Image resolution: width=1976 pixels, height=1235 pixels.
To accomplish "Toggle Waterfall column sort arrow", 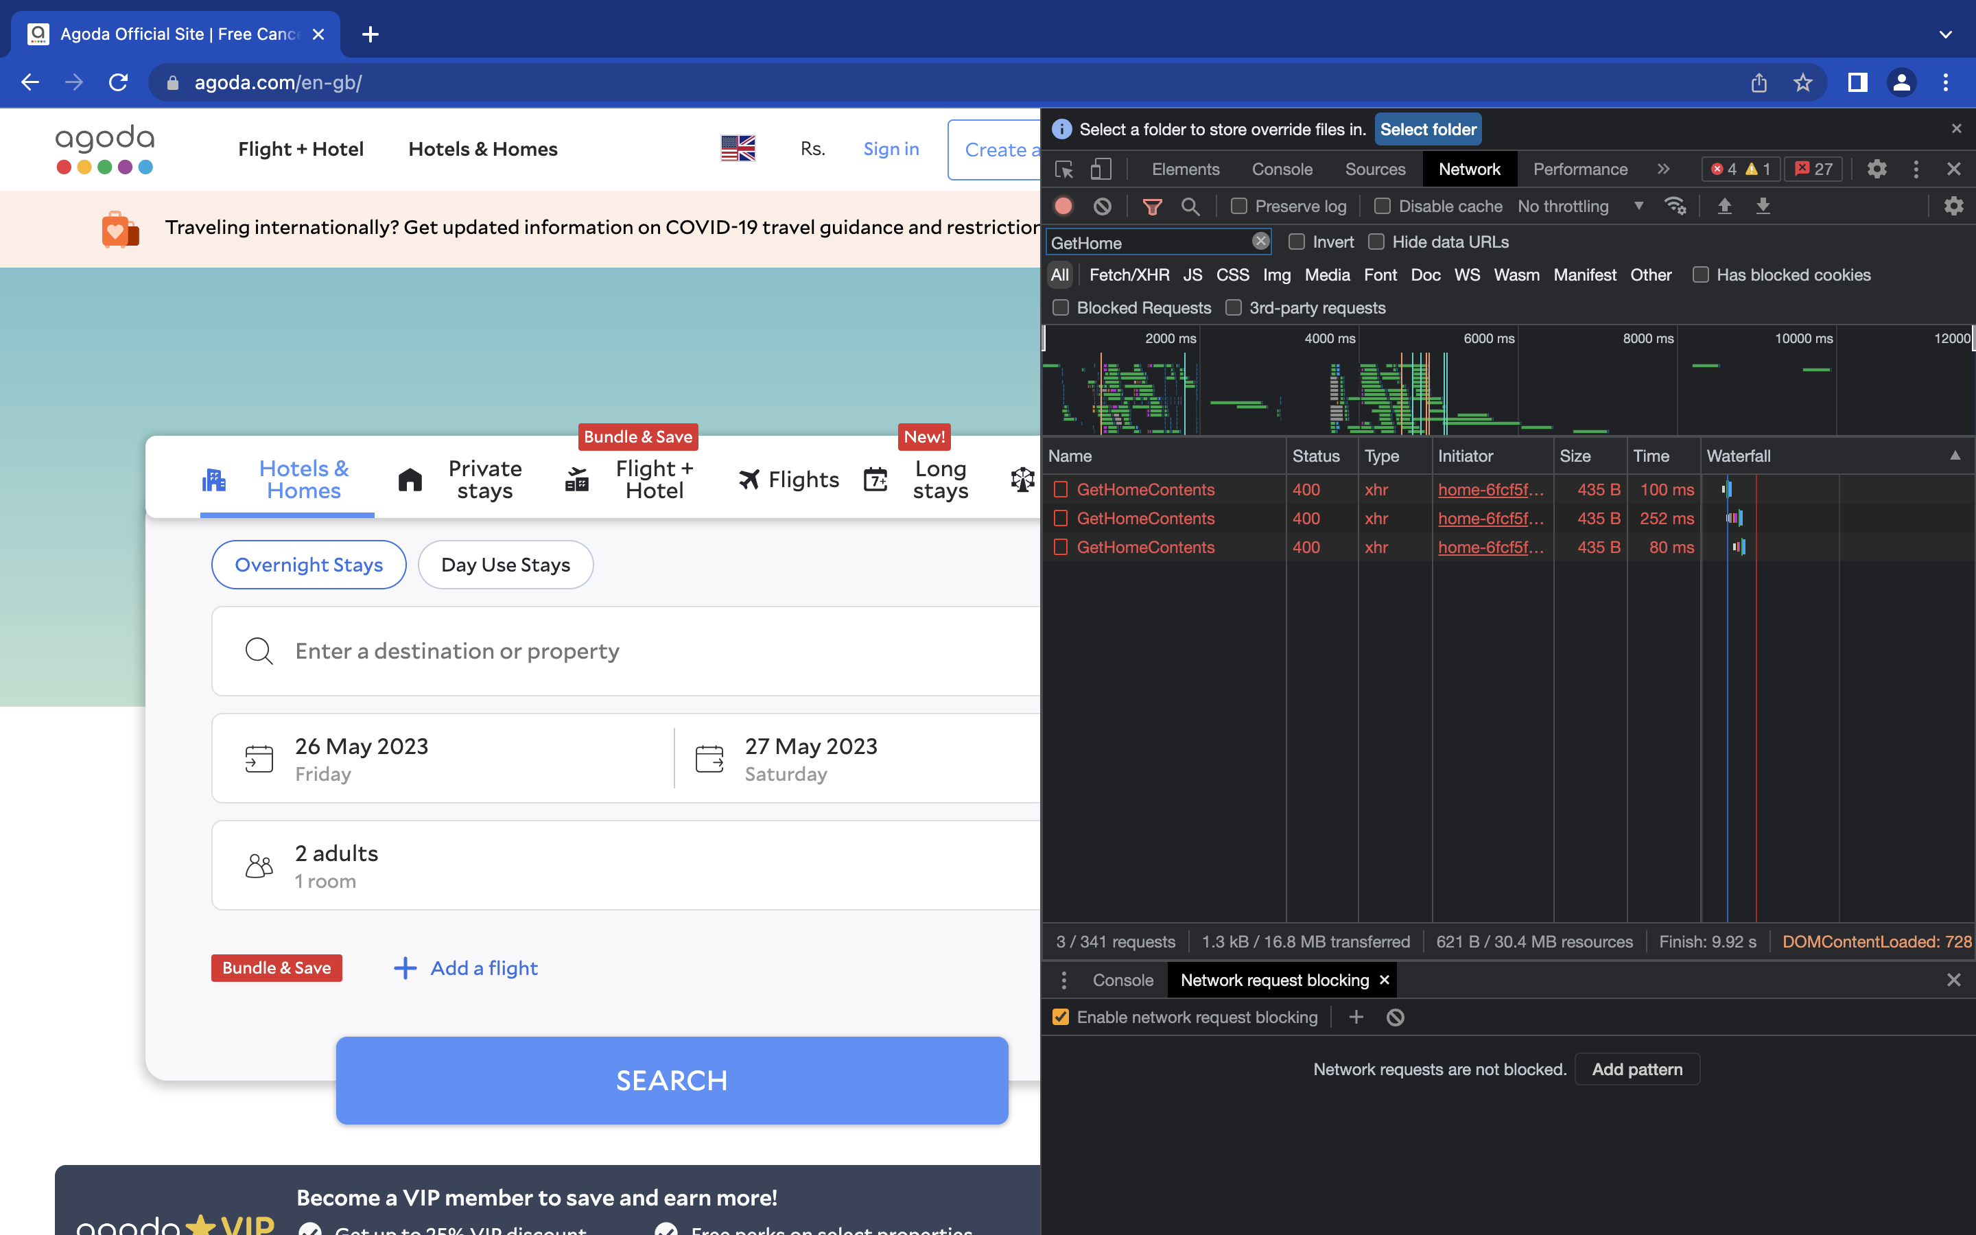I will tap(1955, 456).
